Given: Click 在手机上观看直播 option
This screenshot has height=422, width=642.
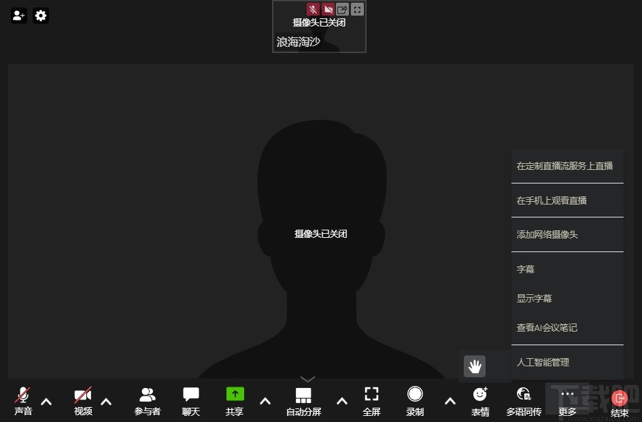Looking at the screenshot, I should [552, 200].
